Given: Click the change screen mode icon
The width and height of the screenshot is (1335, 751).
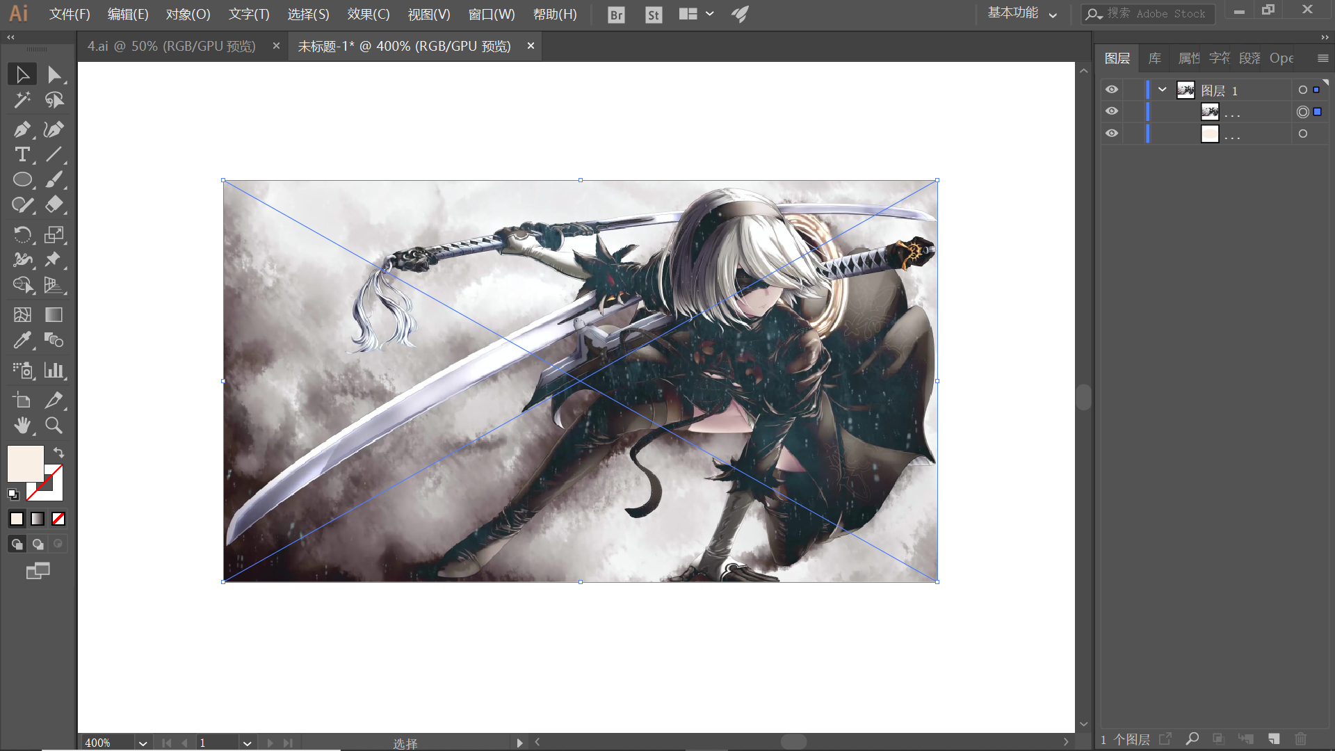Looking at the screenshot, I should point(38,571).
